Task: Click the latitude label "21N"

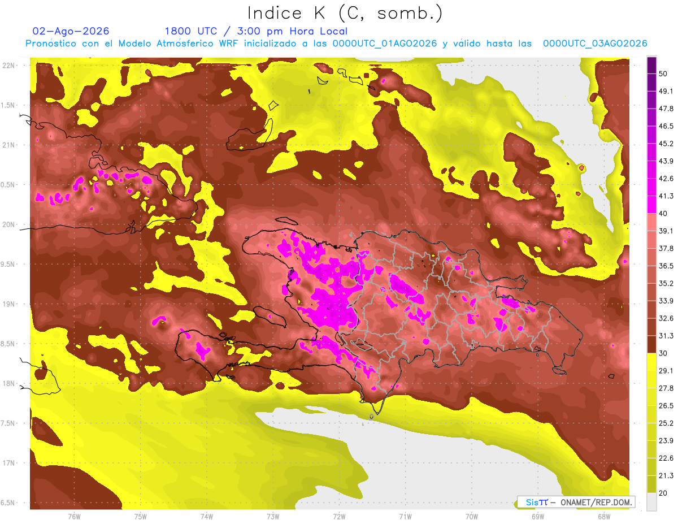Action: coord(7,145)
